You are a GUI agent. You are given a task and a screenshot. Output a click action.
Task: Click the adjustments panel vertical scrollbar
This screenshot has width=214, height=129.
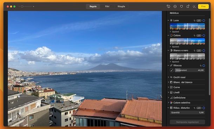coord(209,57)
